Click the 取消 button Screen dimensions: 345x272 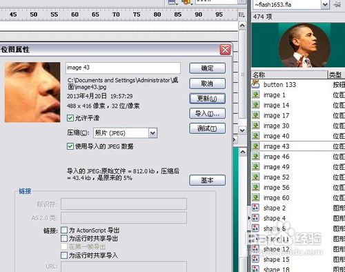point(207,84)
